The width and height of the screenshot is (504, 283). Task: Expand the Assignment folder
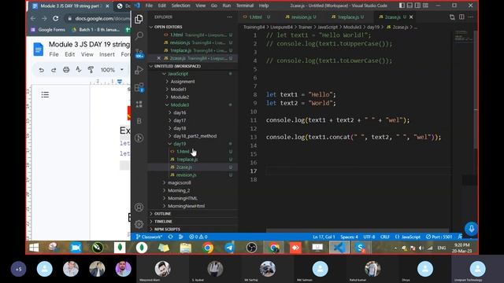pos(182,82)
